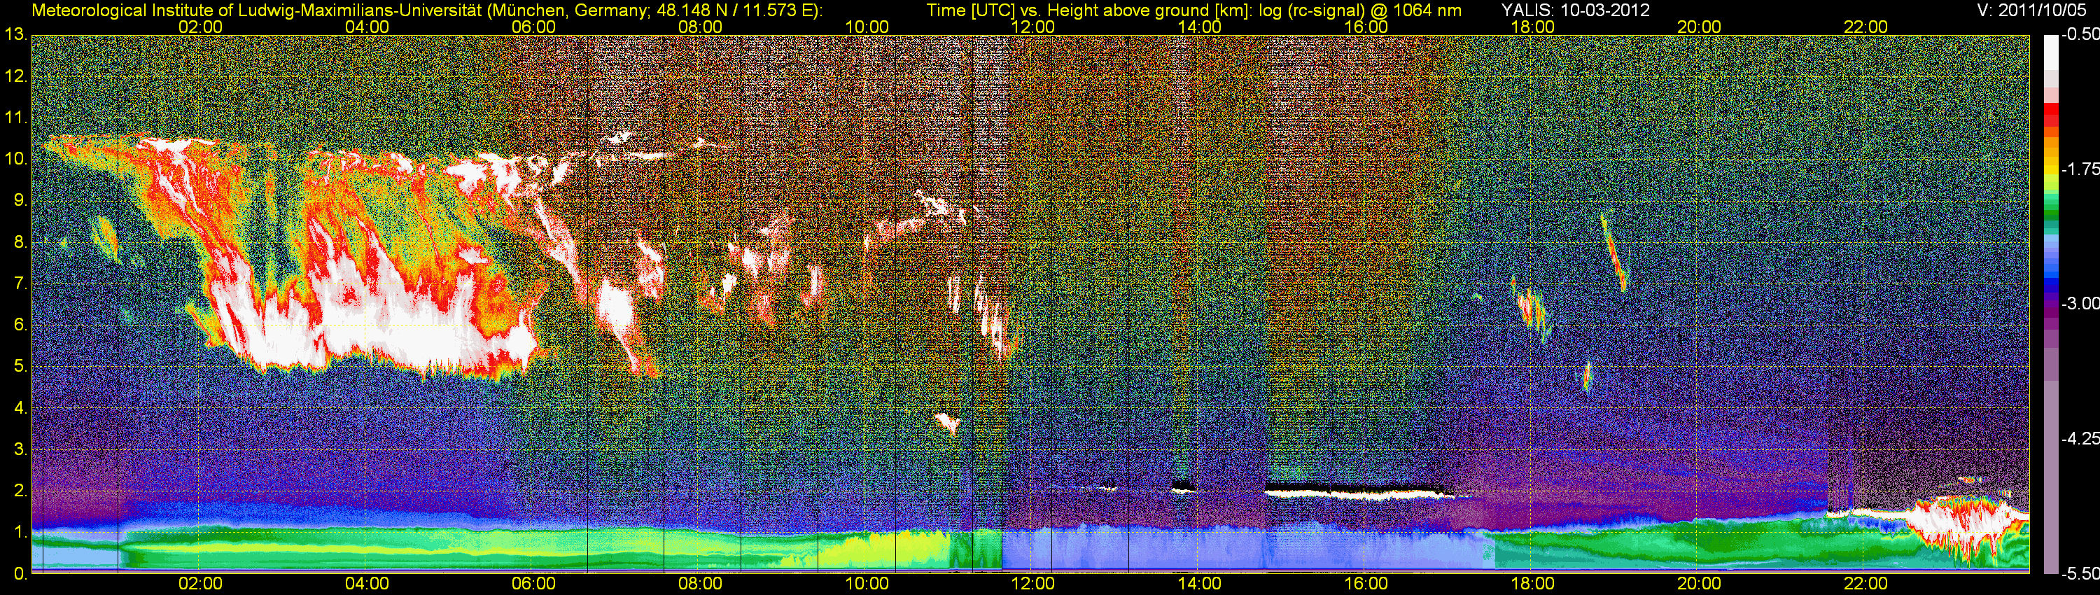Click the 06:00 label on bottom time axis

point(533,584)
